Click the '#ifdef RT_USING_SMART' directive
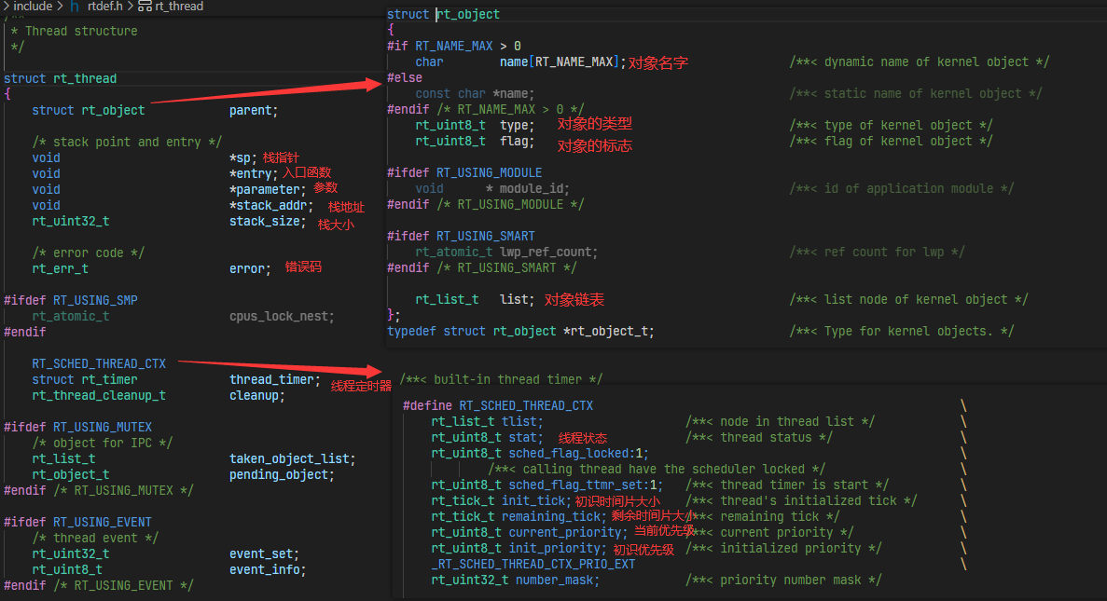 coord(461,237)
